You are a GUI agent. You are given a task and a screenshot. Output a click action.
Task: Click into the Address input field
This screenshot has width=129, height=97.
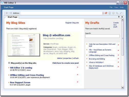click(x=61, y=13)
